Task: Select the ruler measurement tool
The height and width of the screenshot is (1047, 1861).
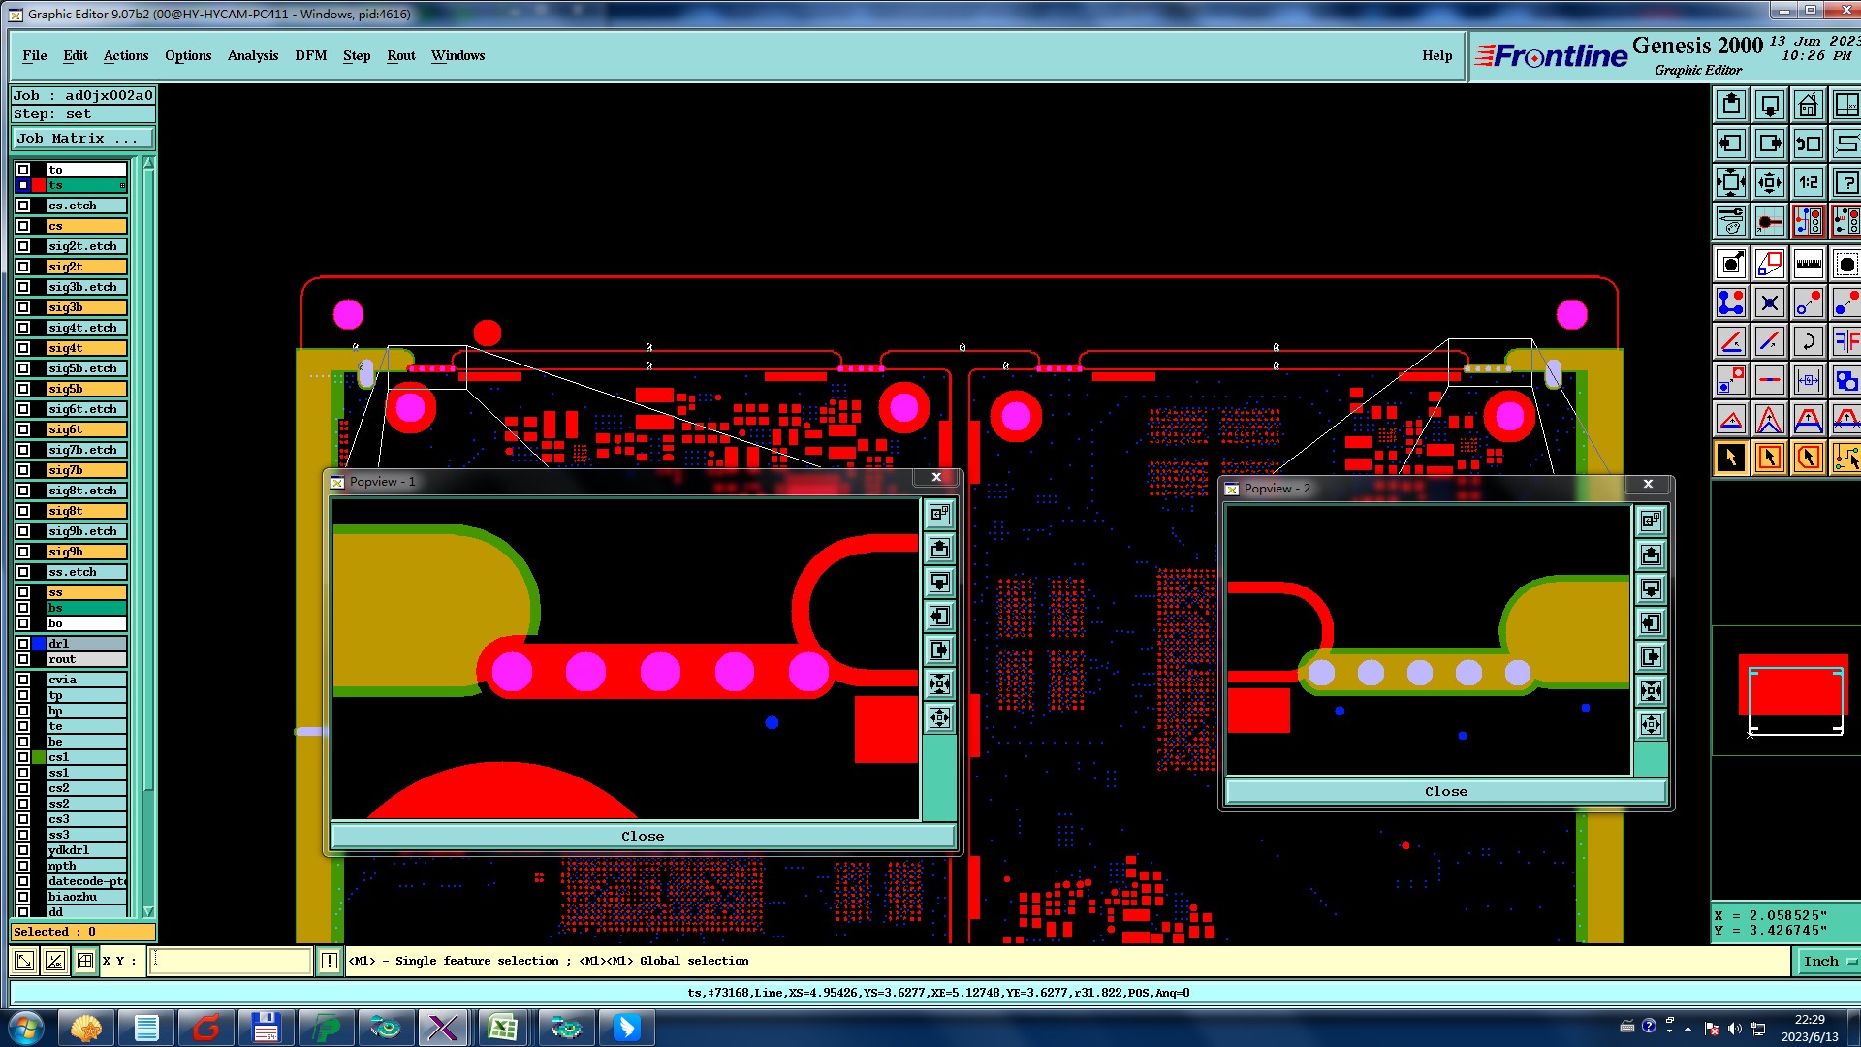Action: click(1808, 264)
